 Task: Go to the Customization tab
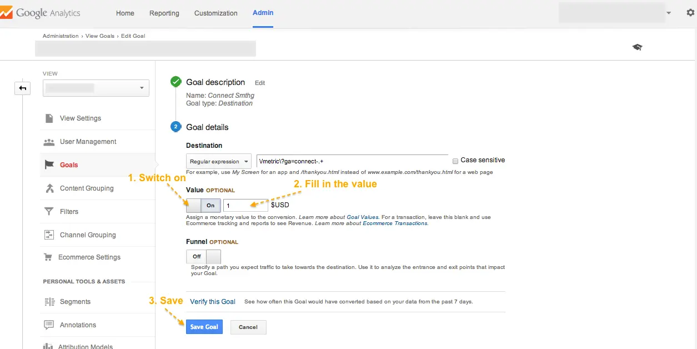click(x=215, y=13)
